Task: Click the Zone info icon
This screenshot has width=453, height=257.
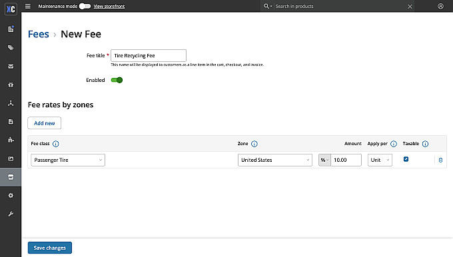Action: pos(254,144)
